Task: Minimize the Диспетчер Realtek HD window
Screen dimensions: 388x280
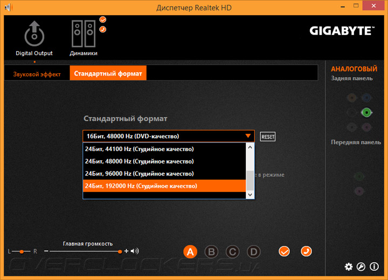Action: (343, 6)
